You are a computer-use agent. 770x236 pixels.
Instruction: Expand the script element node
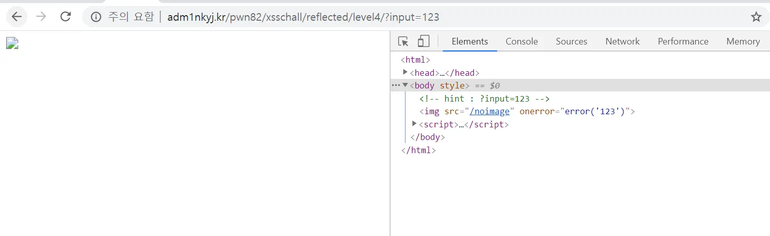pos(414,124)
